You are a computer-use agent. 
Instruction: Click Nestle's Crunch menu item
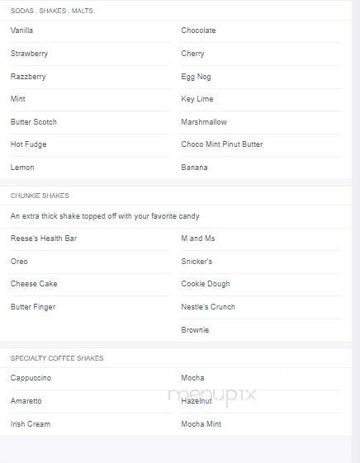[208, 307]
